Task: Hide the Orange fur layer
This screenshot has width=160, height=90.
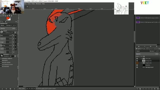Action: tap(137, 61)
